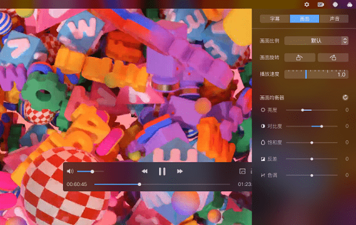Screen dimensions: 356x225
Task: Pause the video
Action: click(x=162, y=171)
